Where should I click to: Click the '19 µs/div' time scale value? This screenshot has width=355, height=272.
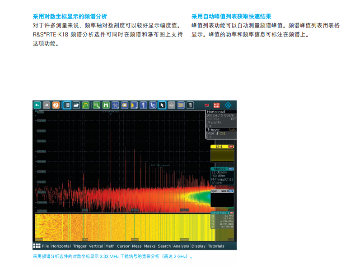214,122
